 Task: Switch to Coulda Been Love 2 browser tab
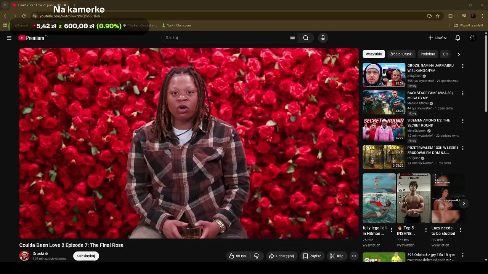pos(37,5)
